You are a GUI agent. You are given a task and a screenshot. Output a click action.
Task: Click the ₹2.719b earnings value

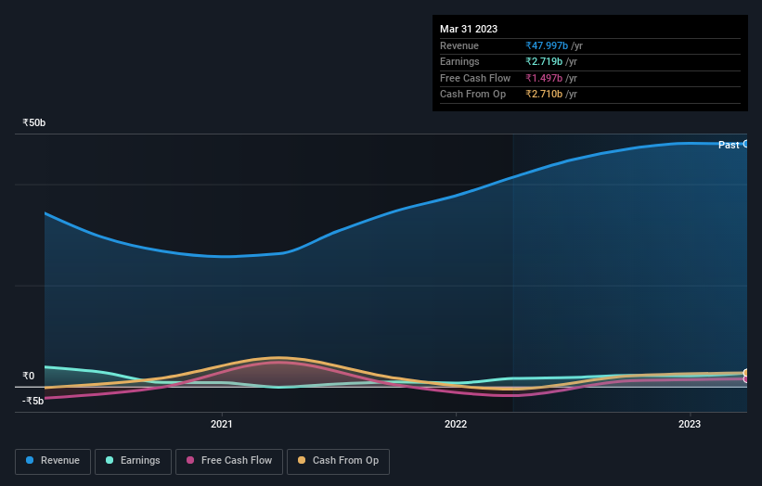pos(544,61)
